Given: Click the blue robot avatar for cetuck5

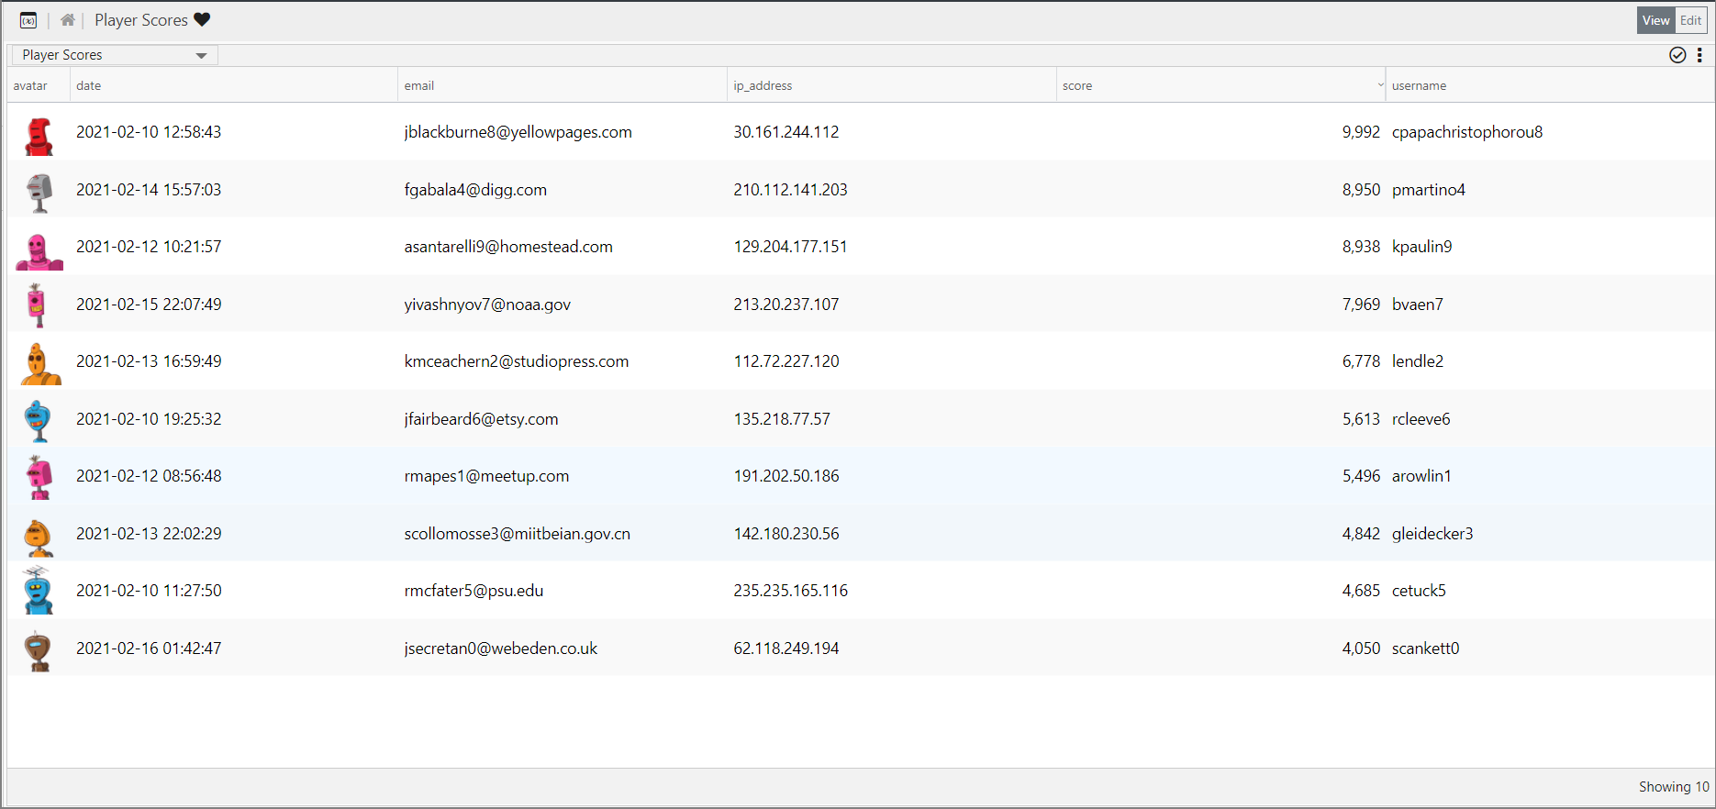Looking at the screenshot, I should 38,592.
